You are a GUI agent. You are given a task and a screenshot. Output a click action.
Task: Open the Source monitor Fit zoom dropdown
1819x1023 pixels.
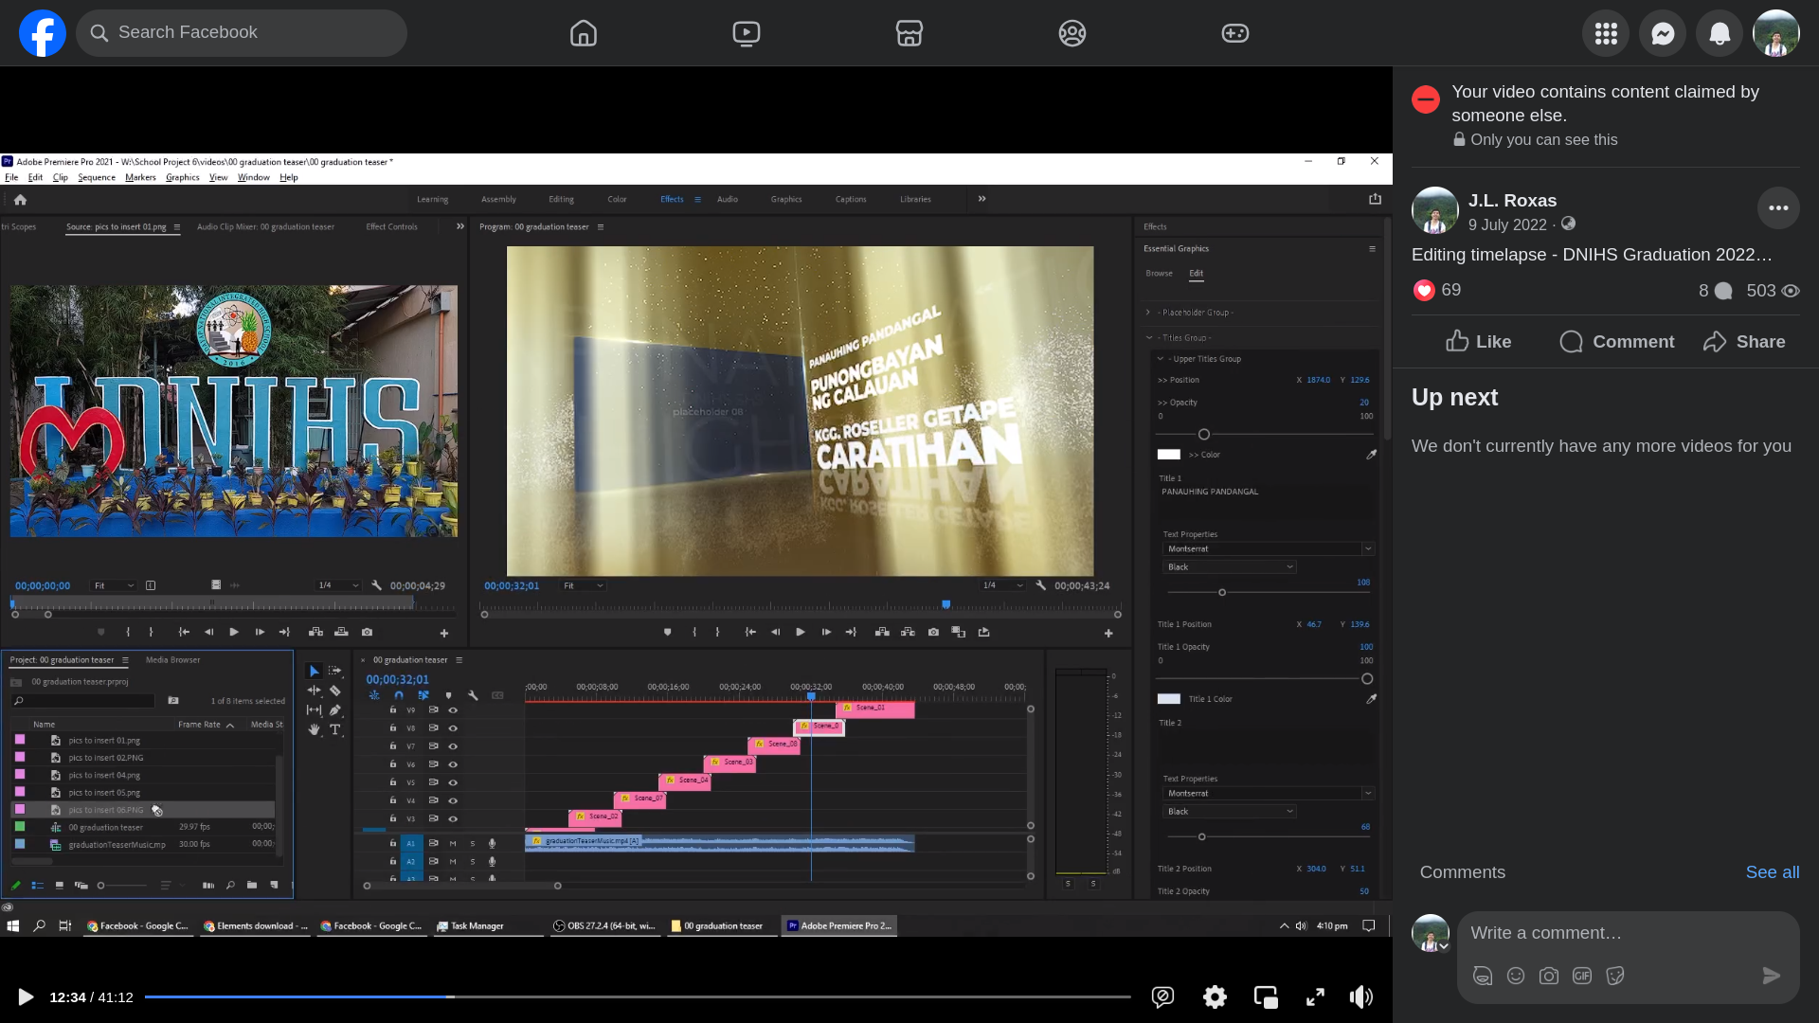[x=114, y=585]
